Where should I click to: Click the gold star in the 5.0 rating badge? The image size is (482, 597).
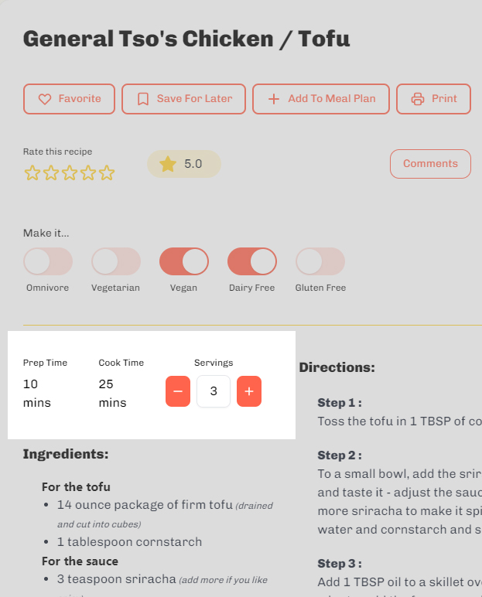[168, 164]
